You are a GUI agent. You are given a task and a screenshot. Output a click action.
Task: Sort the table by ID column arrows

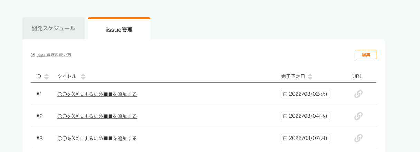(46, 77)
